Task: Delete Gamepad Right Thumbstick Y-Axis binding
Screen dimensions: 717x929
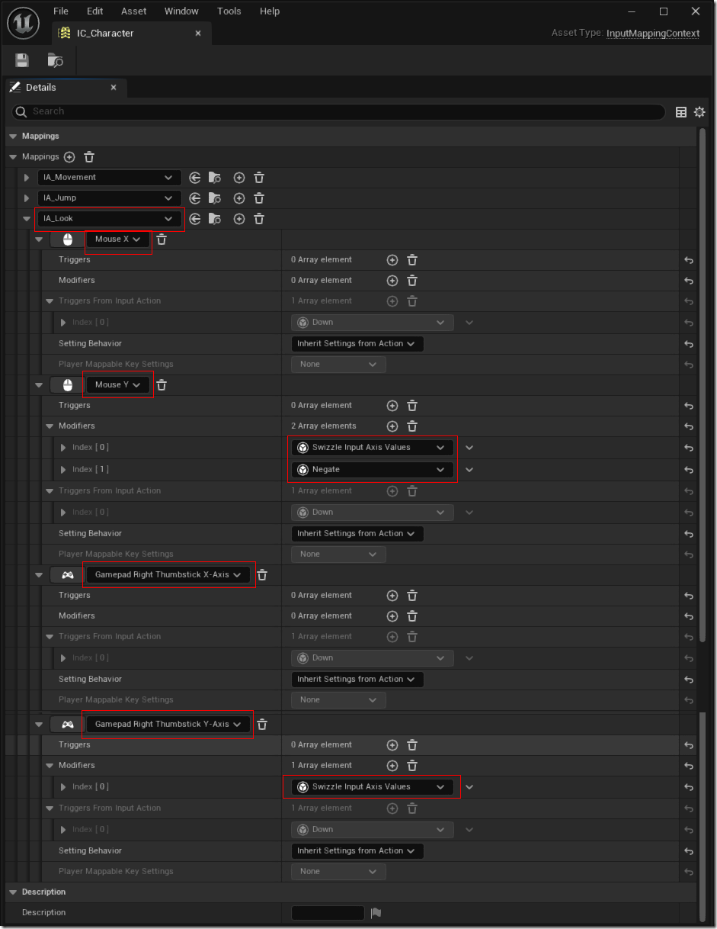Action: pyautogui.click(x=262, y=725)
